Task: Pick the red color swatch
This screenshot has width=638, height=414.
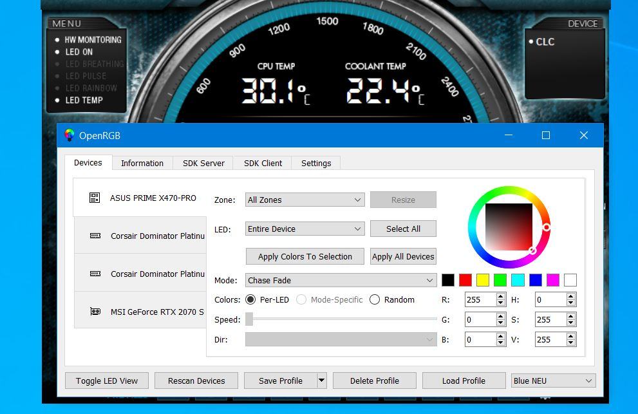Action: click(x=465, y=280)
